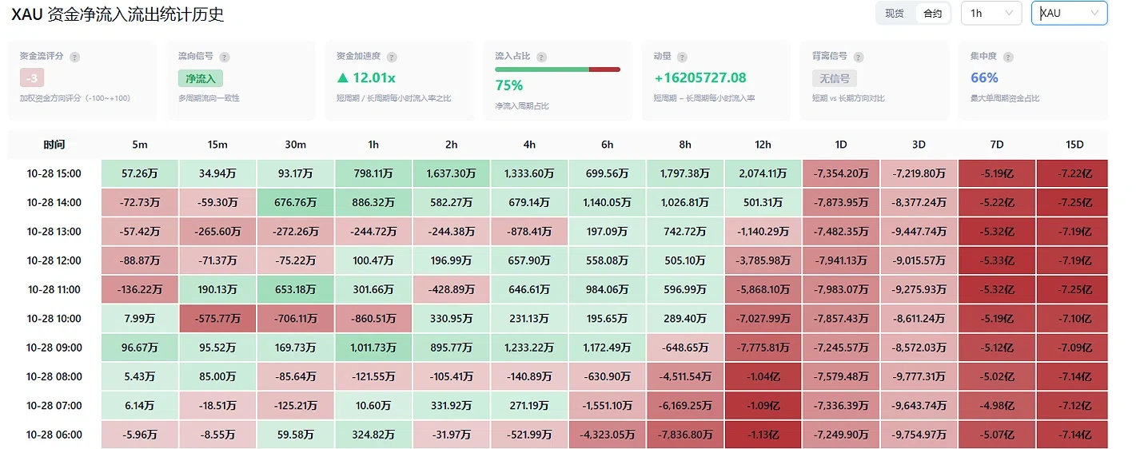Click the -575.77万 cell
Screen dimensions: 1136x449
pyautogui.click(x=217, y=318)
